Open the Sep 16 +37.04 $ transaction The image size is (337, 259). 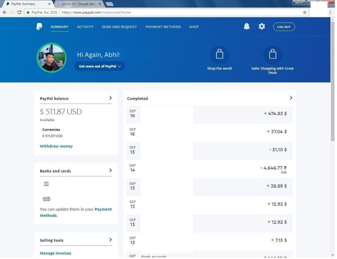[x=209, y=133]
